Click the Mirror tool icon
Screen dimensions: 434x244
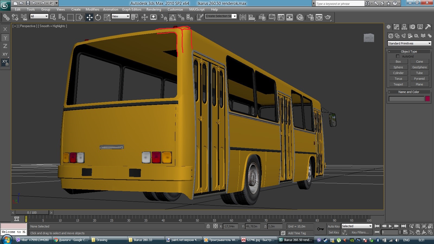click(x=243, y=17)
